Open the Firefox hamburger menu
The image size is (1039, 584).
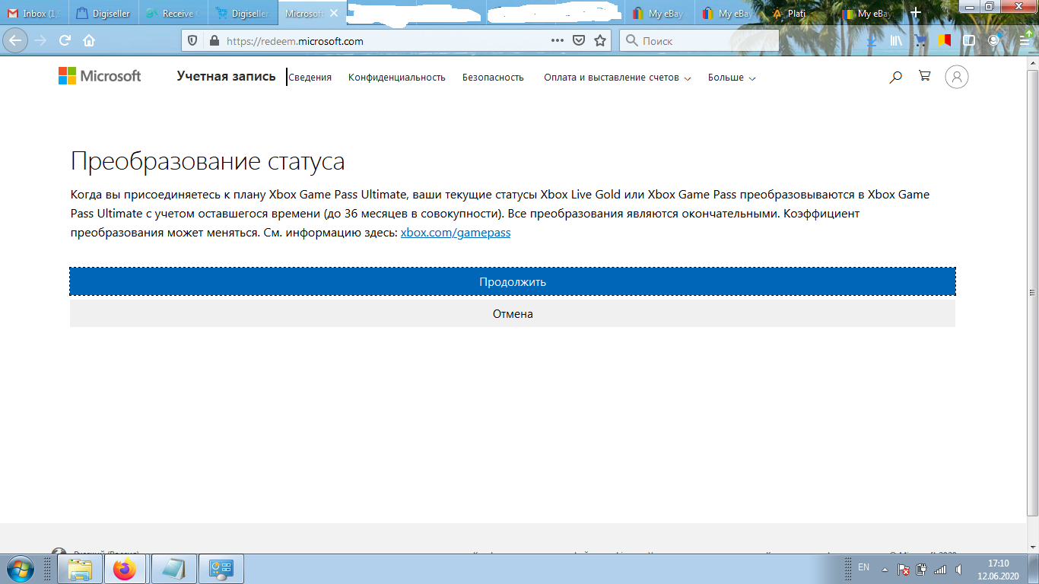(1023, 41)
